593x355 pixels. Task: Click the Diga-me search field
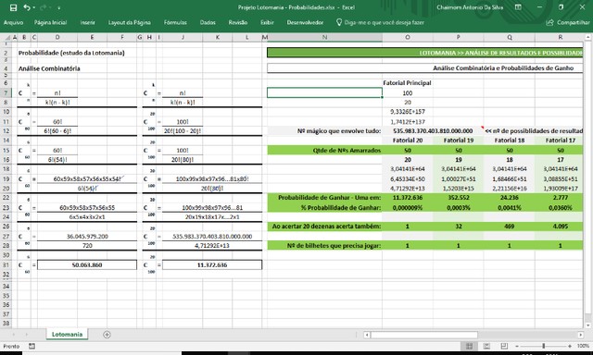point(380,22)
